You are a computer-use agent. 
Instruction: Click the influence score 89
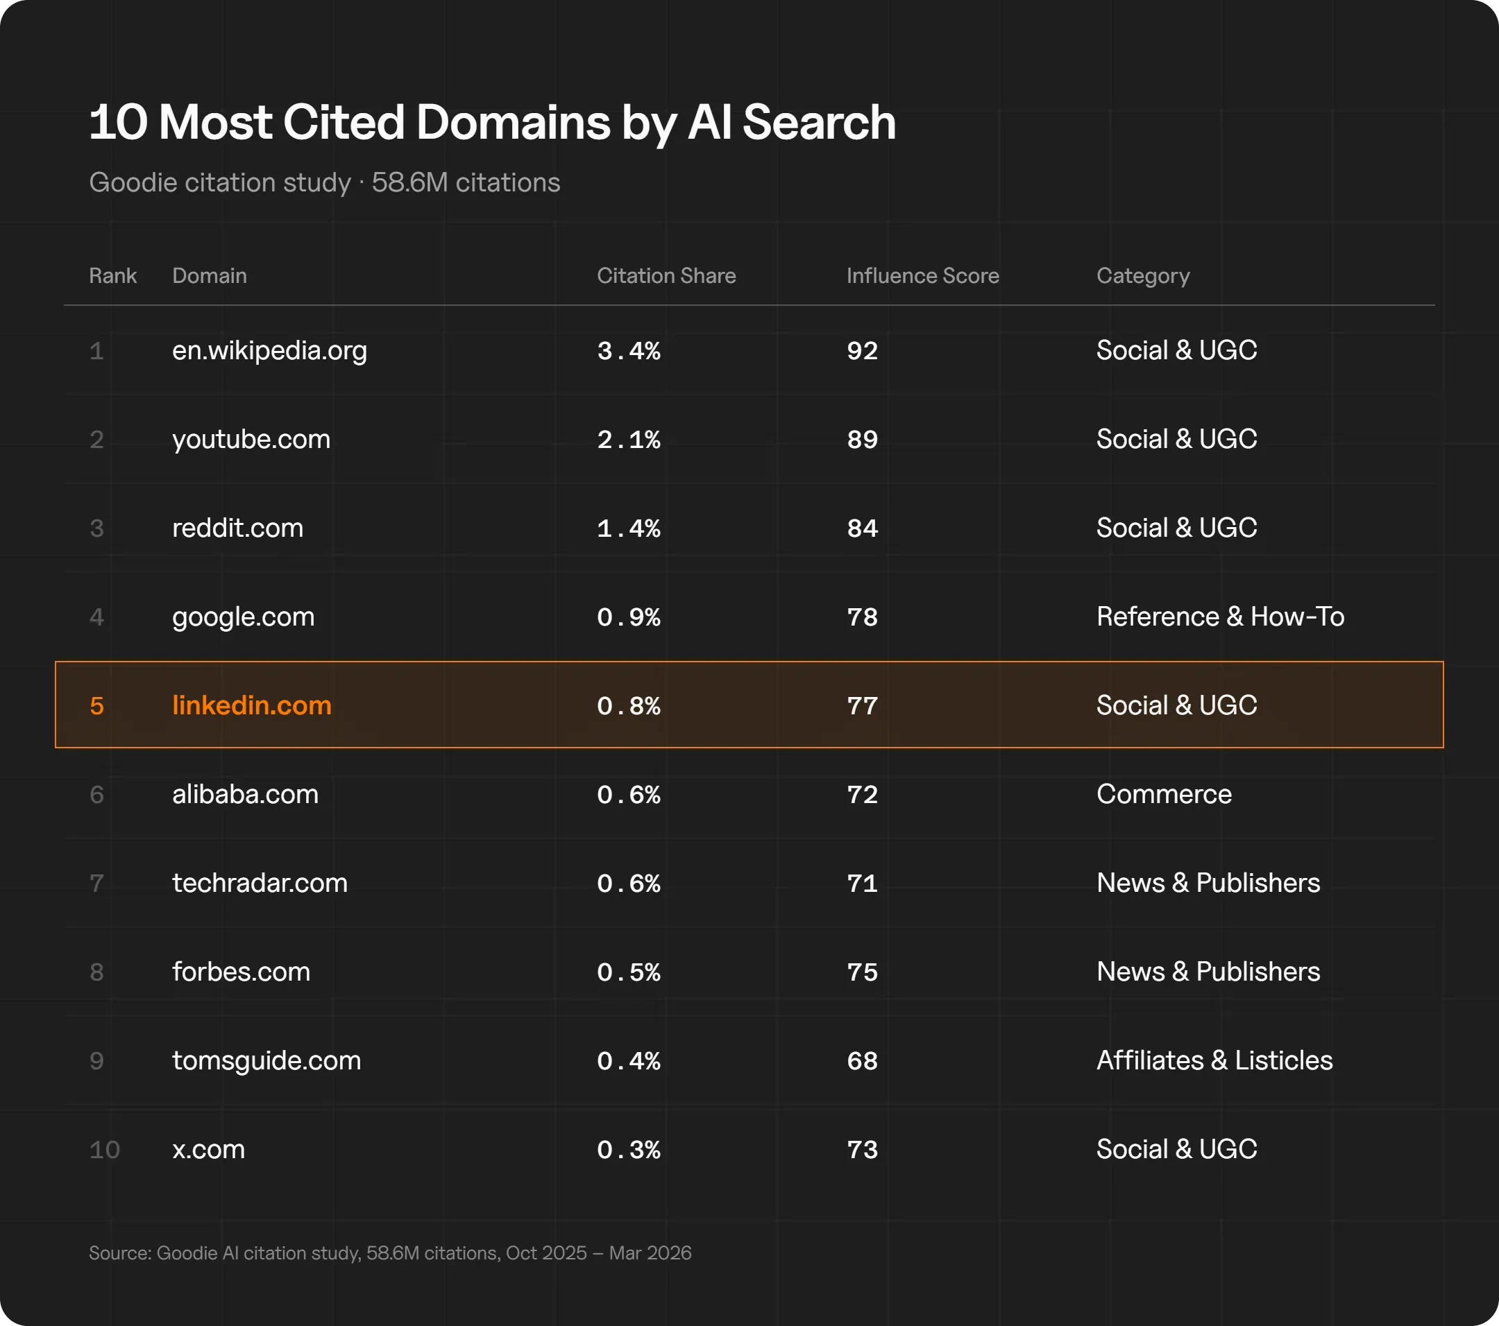pos(862,440)
